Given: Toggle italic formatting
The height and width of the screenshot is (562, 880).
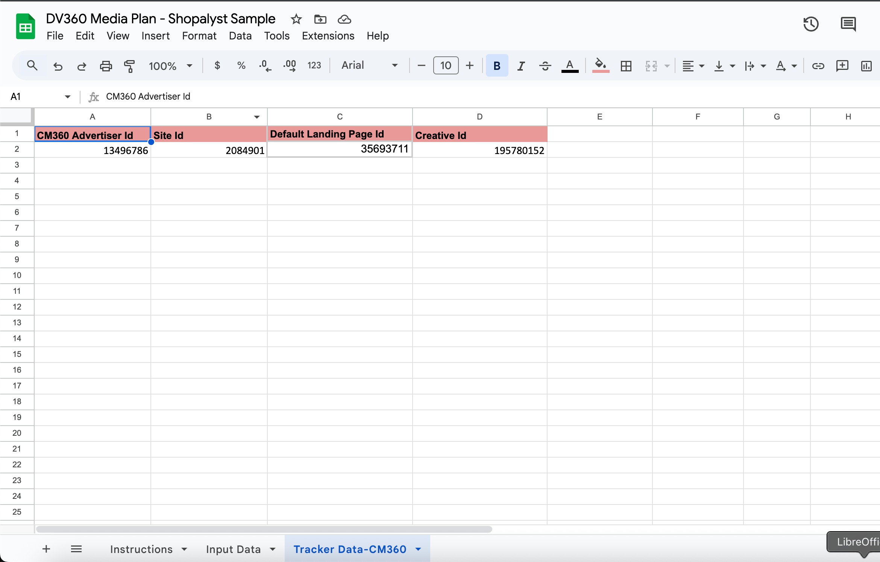Looking at the screenshot, I should click(521, 66).
